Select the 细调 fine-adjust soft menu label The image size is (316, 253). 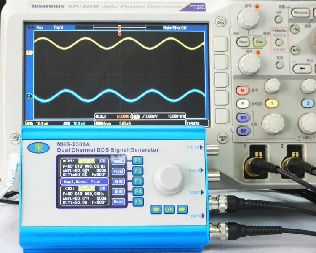pyautogui.click(x=118, y=181)
